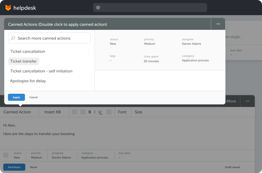Toggle bold formatting in reply editor
Screen dimensions: 262x173
coord(90,112)
